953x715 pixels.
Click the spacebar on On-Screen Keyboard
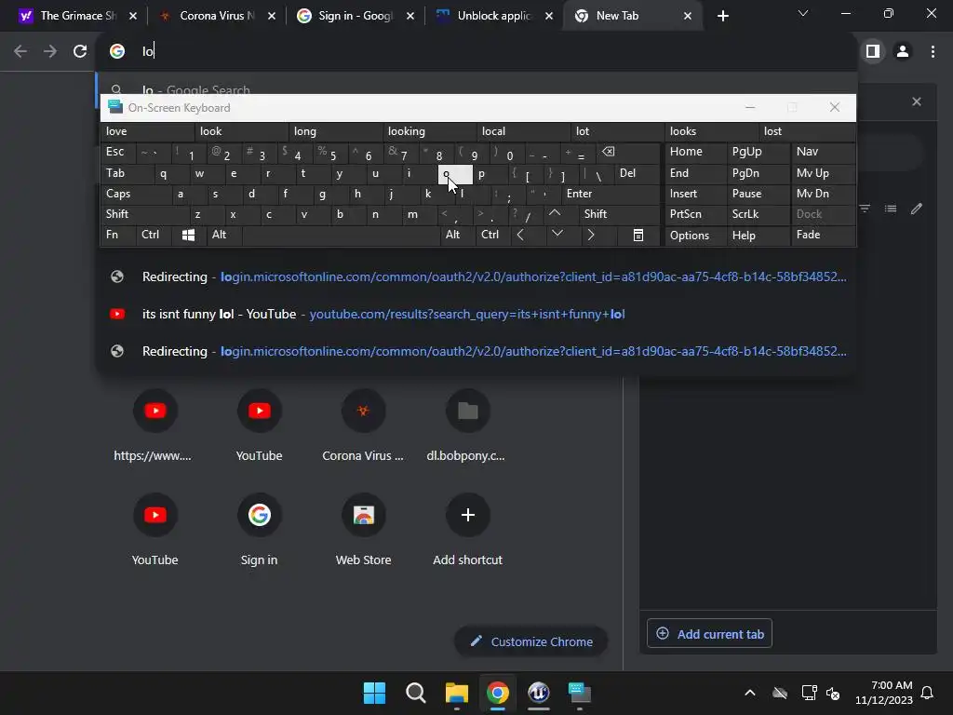341,235
